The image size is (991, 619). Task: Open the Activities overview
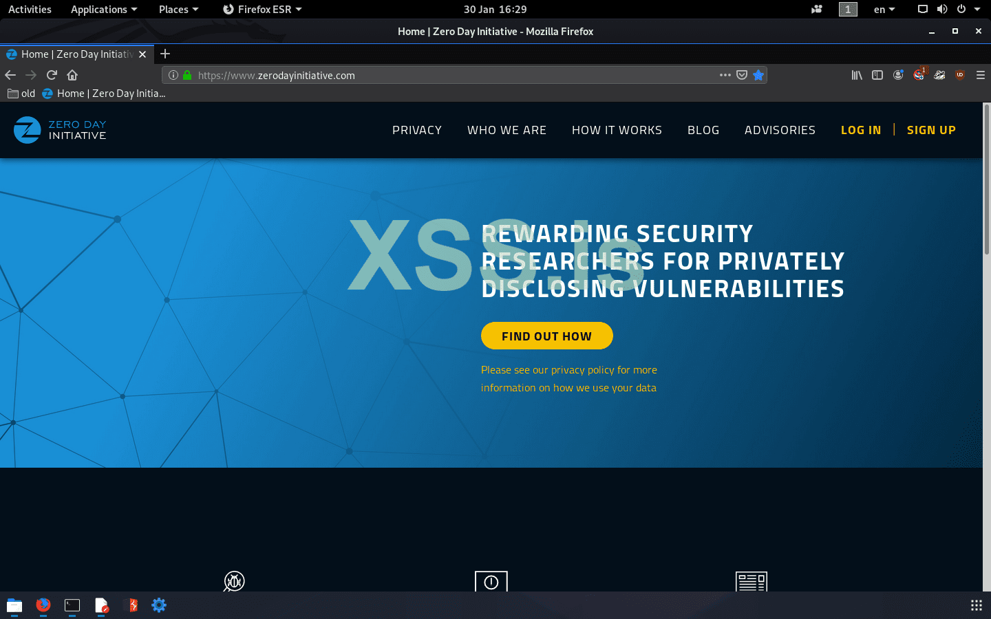click(30, 9)
